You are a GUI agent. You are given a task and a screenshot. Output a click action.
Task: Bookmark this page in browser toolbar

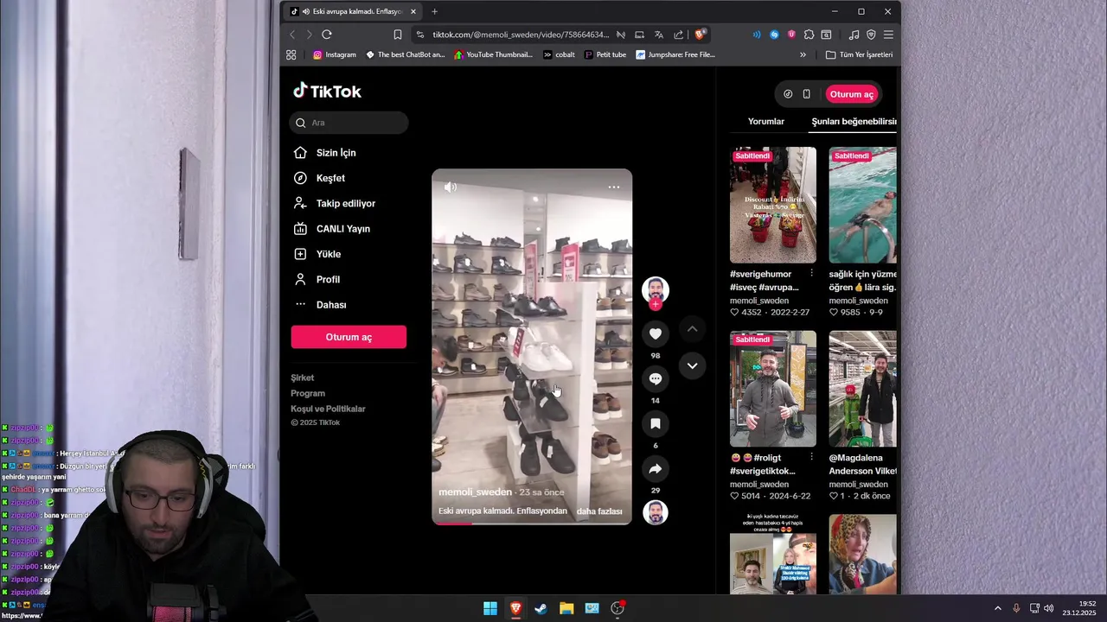397,35
